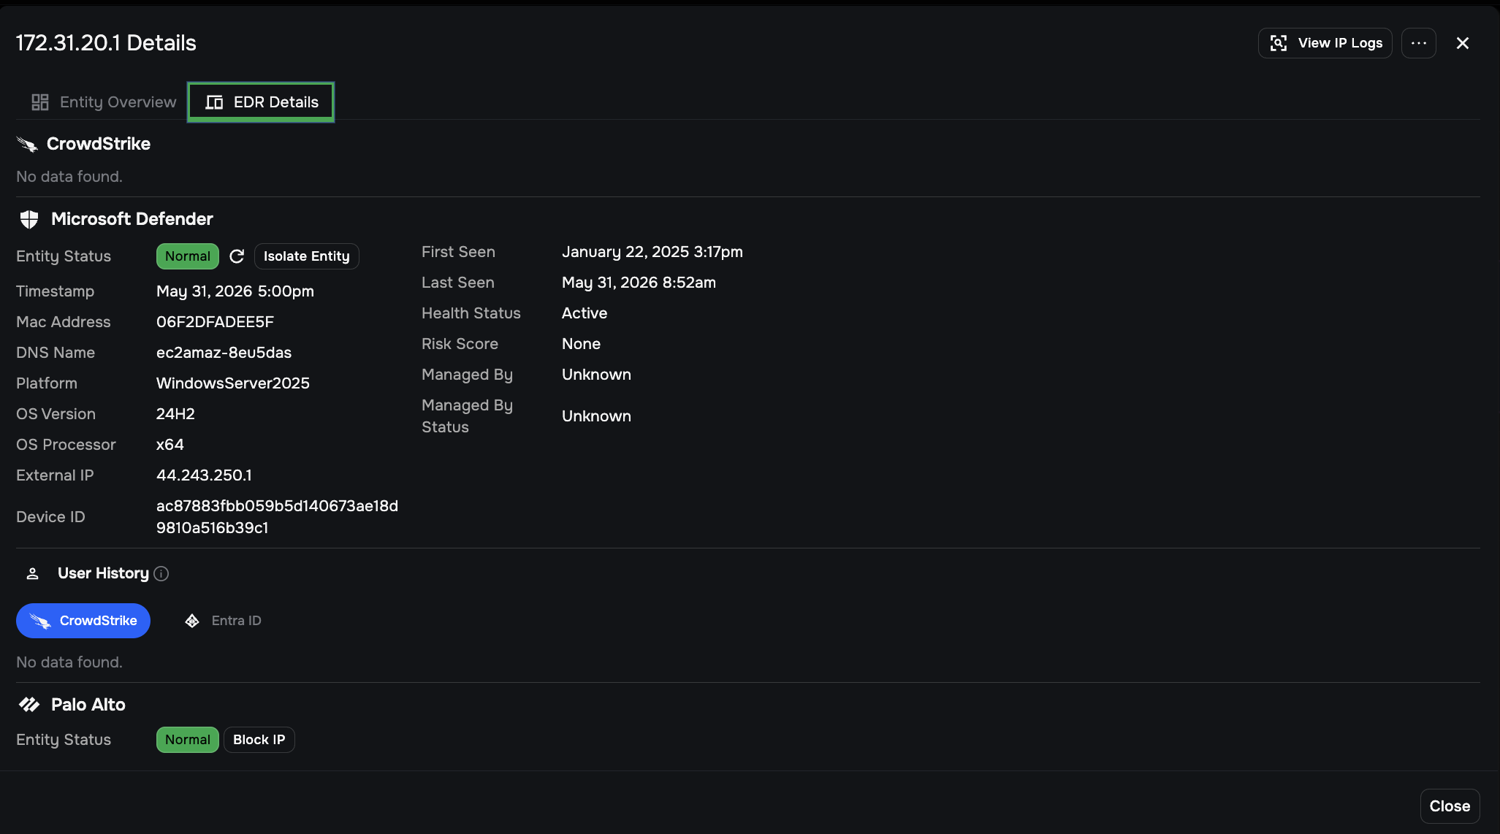Select the Entra ID user history tab
This screenshot has height=834, width=1500.
click(x=223, y=621)
